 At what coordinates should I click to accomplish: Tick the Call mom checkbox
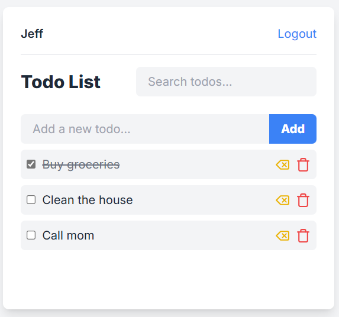[31, 235]
